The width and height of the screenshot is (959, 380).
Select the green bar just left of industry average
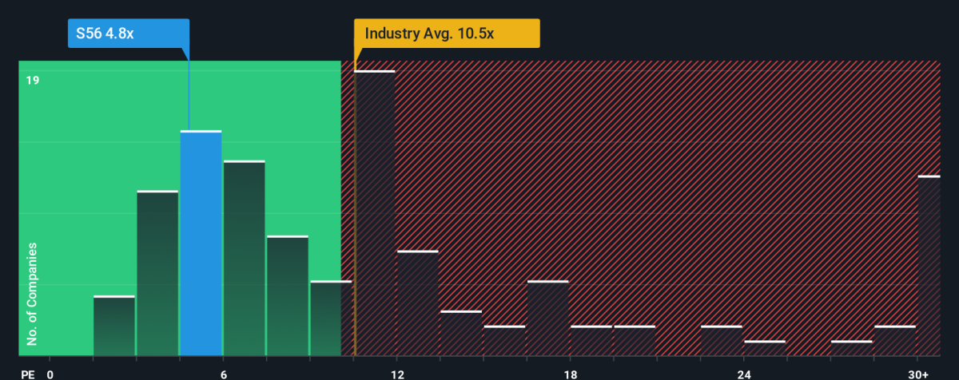click(x=331, y=319)
